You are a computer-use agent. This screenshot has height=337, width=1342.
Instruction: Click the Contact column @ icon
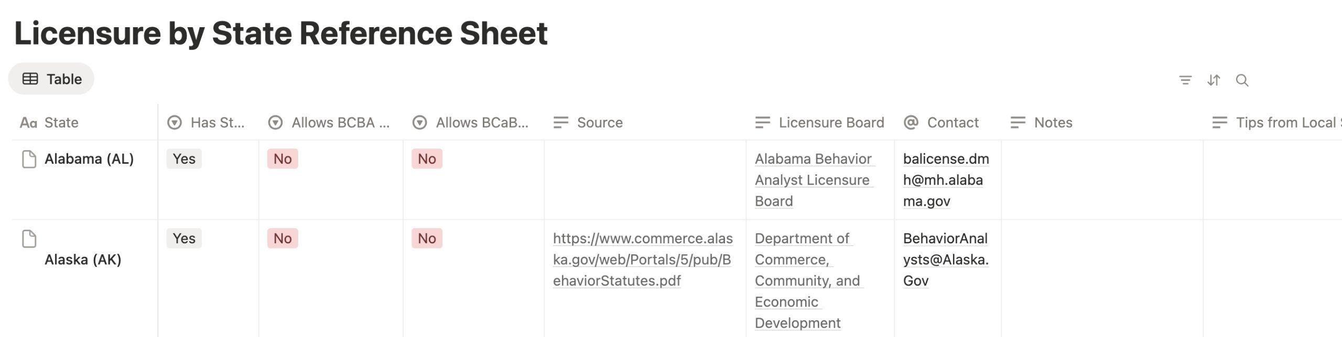pos(911,122)
